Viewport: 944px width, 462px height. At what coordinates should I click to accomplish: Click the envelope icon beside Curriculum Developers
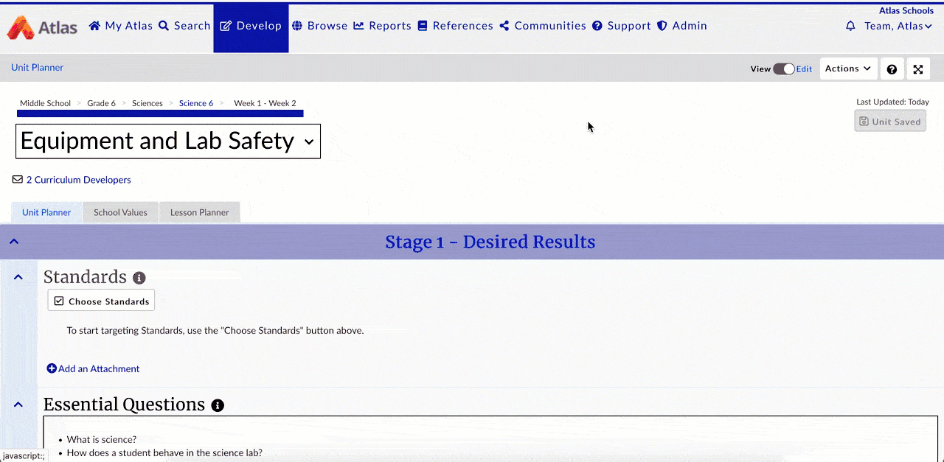(18, 180)
